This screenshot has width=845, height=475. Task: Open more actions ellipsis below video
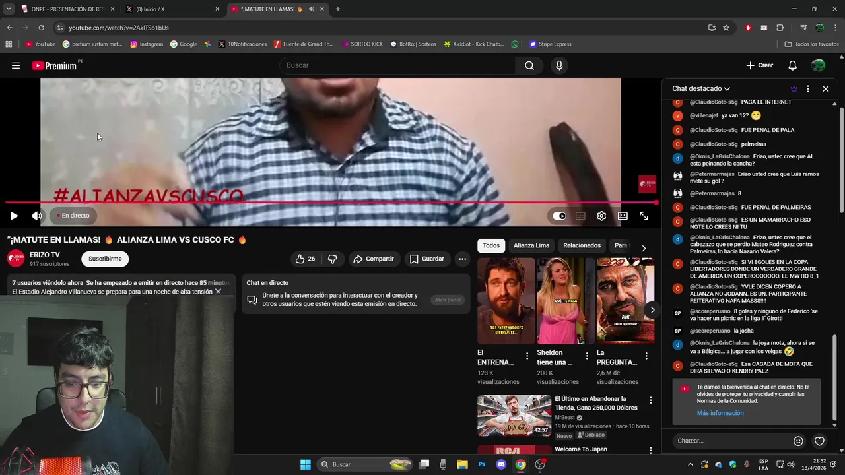coord(462,259)
